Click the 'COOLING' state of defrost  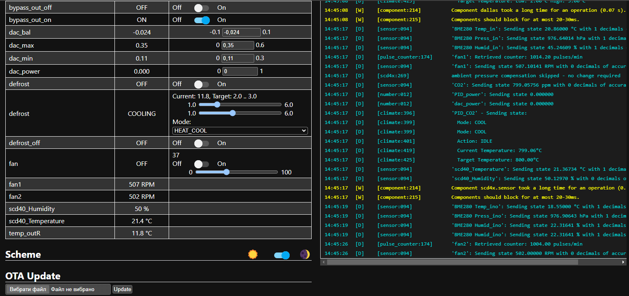pyautogui.click(x=142, y=114)
